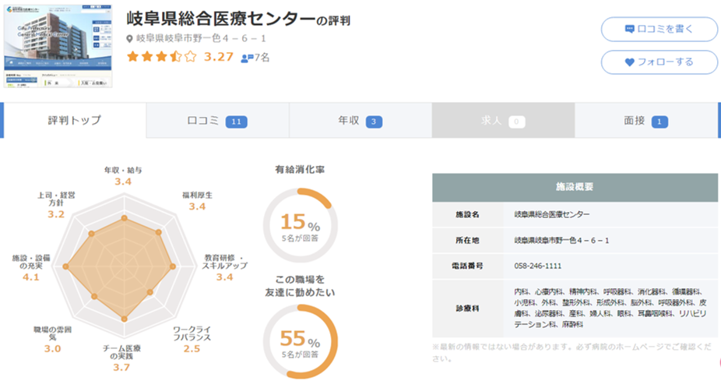Click the reviewer count icon next to 7名
The width and height of the screenshot is (721, 388).
[x=247, y=58]
